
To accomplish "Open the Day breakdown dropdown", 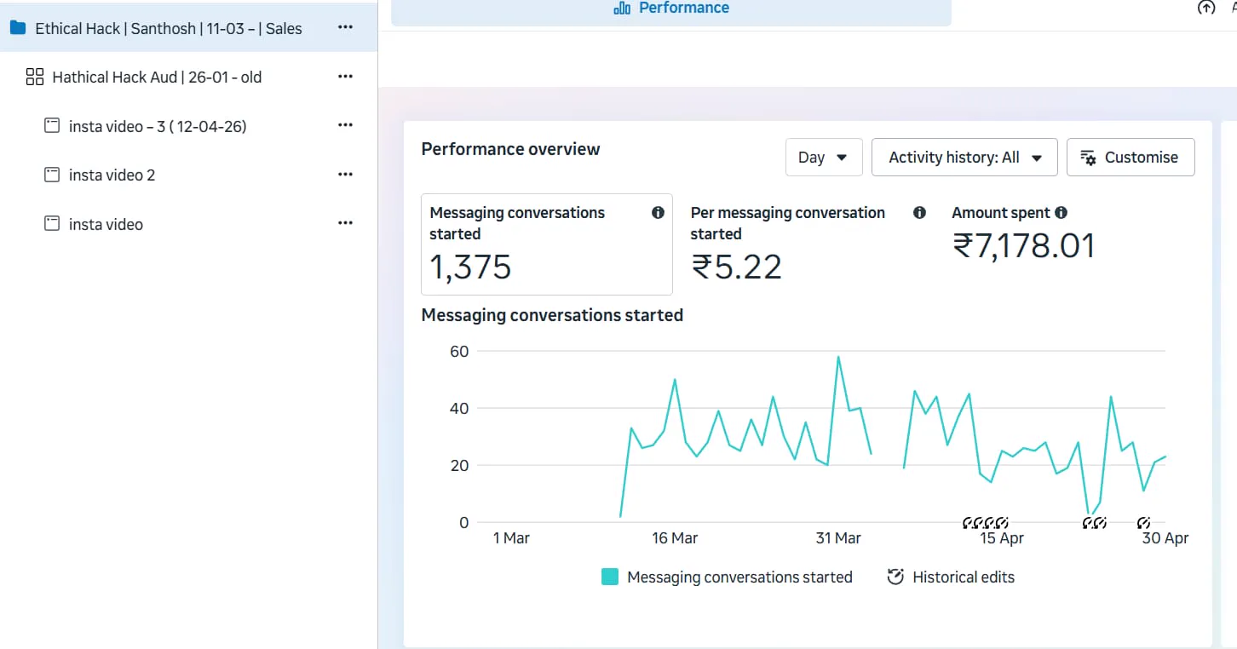I will [x=824, y=158].
